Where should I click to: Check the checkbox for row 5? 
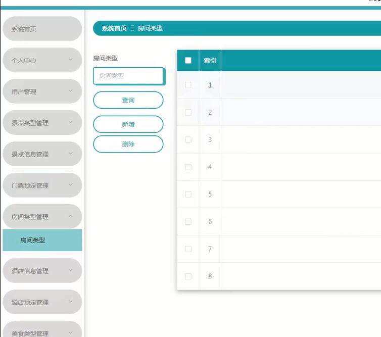[x=188, y=194]
